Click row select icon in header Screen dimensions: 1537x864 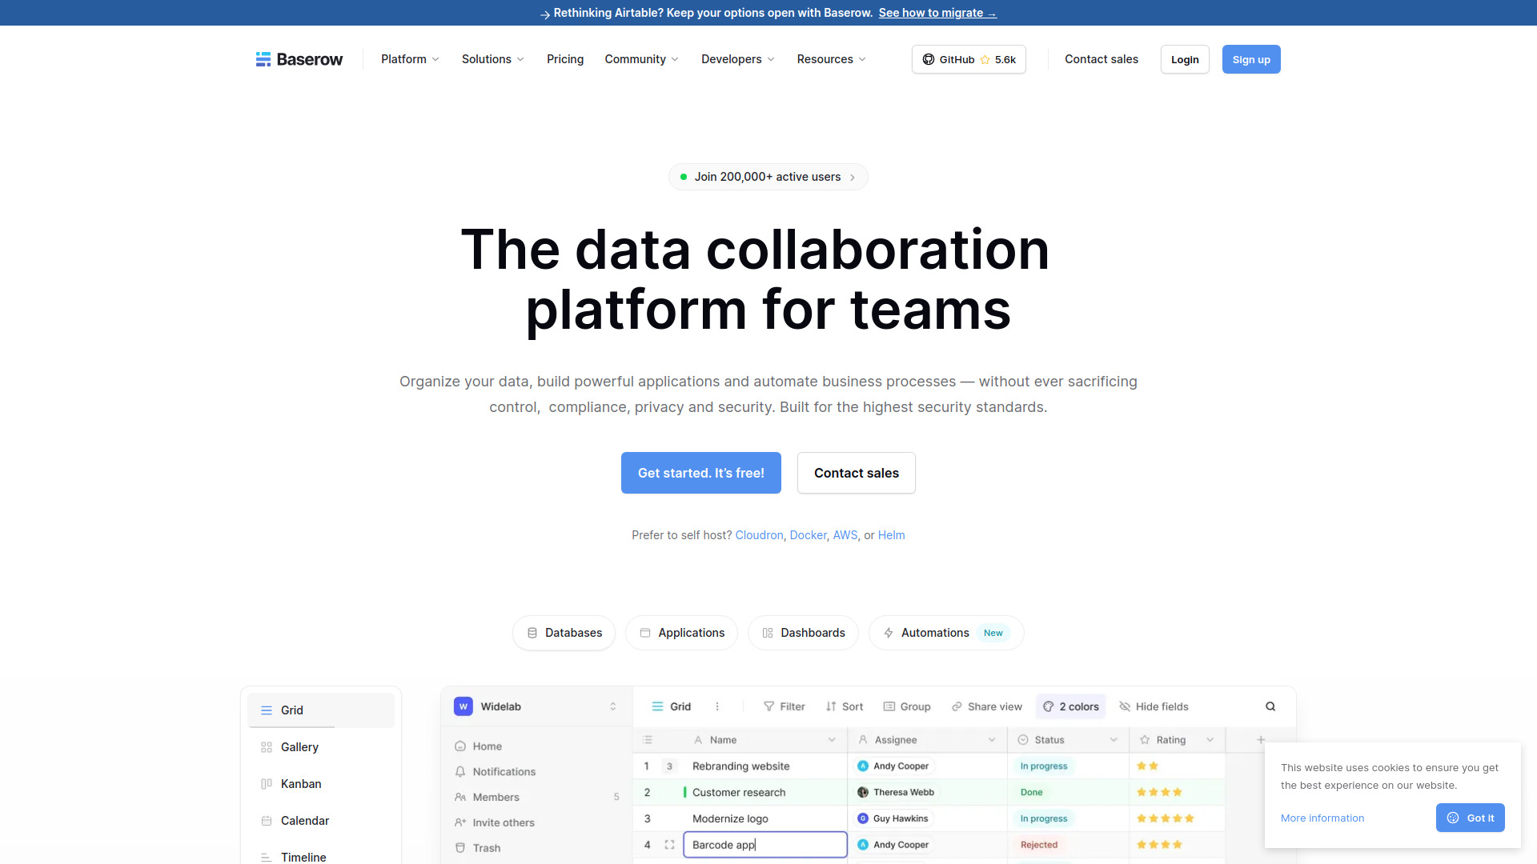tap(648, 740)
